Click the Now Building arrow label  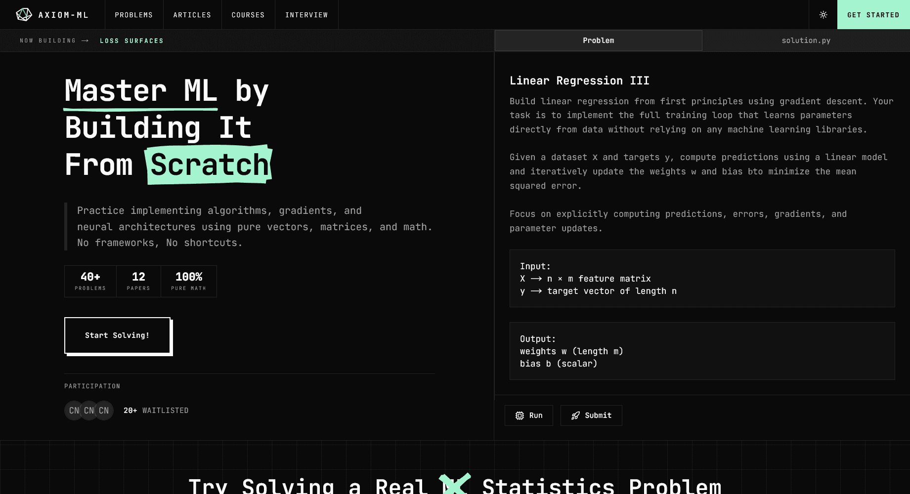tap(54, 41)
